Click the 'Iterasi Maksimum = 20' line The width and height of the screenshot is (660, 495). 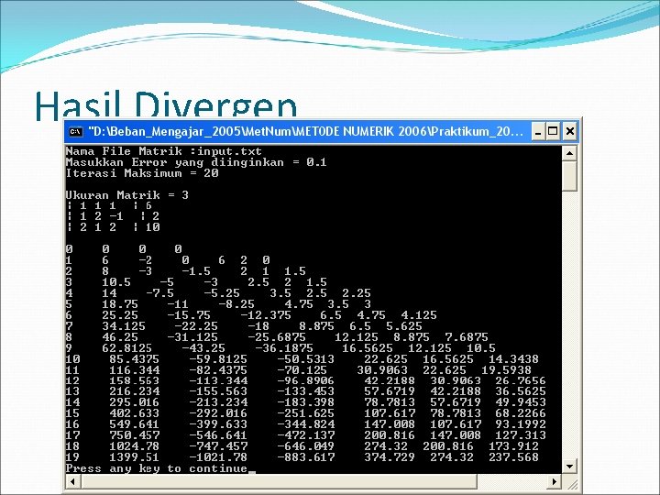click(142, 173)
